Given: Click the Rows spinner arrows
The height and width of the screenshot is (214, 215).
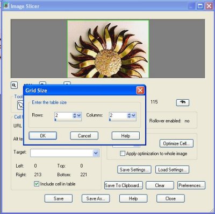Looking at the screenshot, I should pyautogui.click(x=75, y=115).
